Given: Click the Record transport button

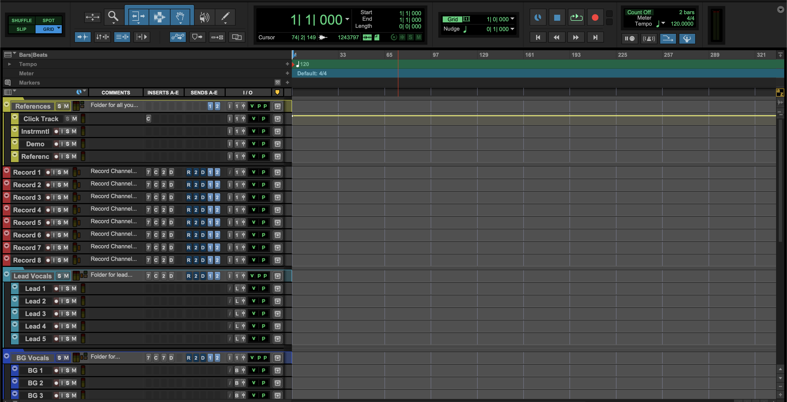Looking at the screenshot, I should pos(595,18).
